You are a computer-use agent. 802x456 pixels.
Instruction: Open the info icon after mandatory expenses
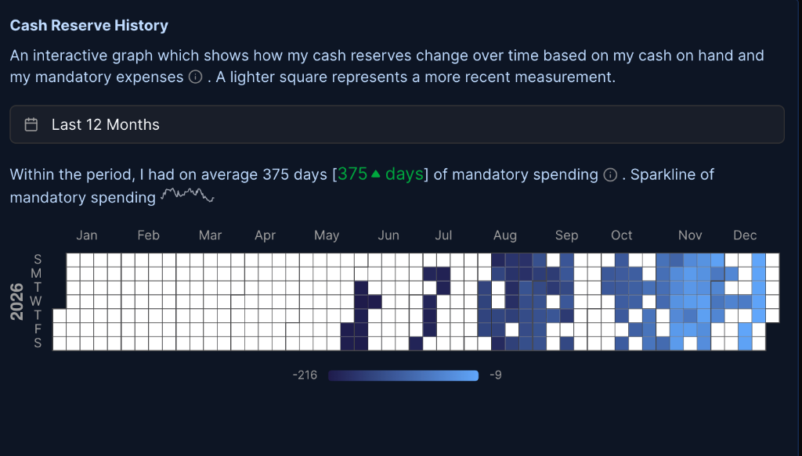194,77
